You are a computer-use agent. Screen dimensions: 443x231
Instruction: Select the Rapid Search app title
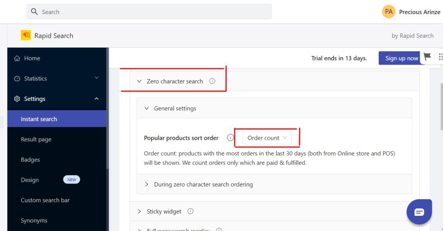tap(54, 35)
